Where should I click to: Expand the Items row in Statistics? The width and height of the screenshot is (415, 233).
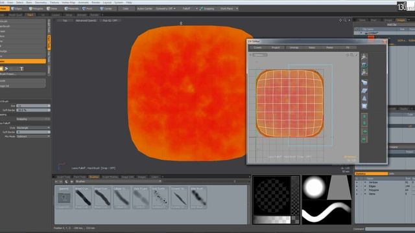pos(365,194)
